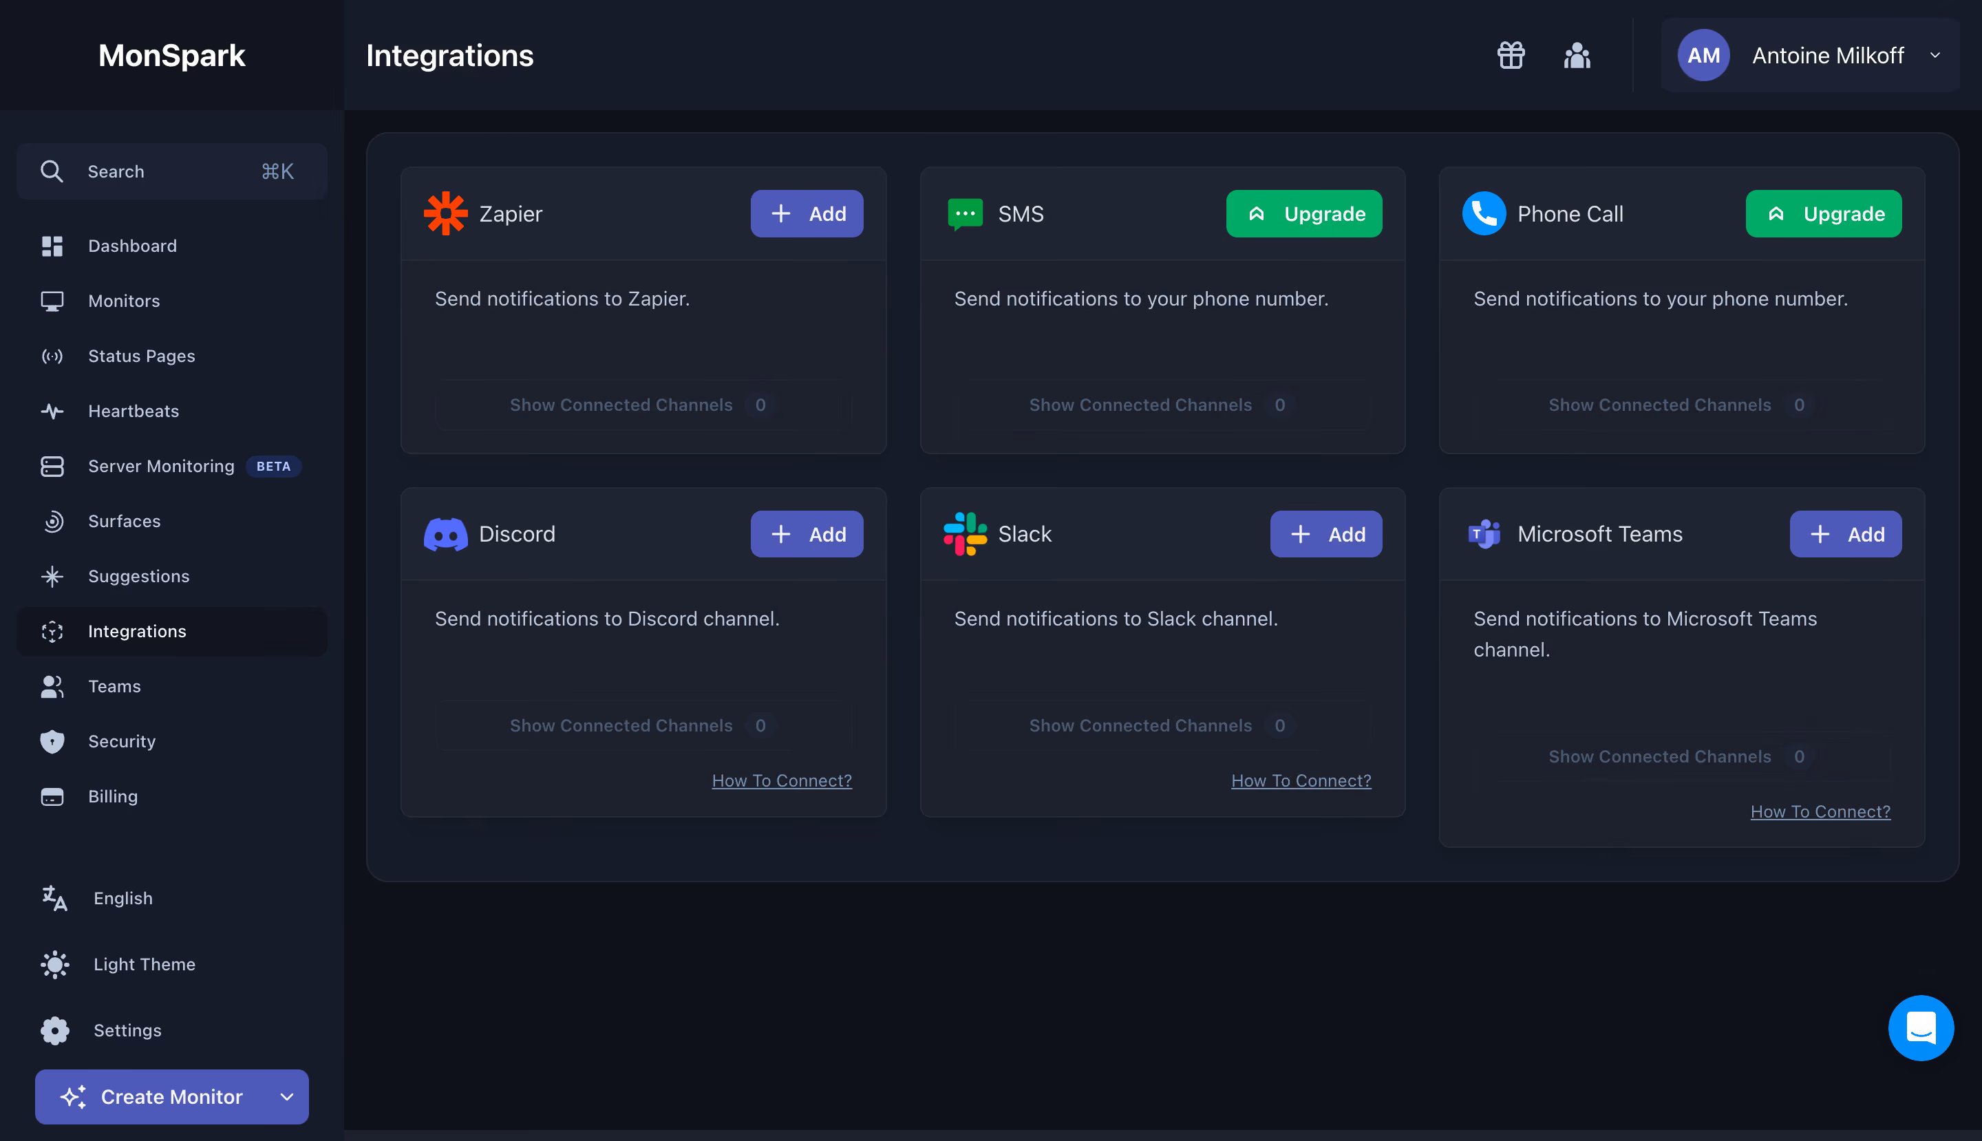Open How To Connect link for Slack
The image size is (1982, 1141).
tap(1301, 780)
